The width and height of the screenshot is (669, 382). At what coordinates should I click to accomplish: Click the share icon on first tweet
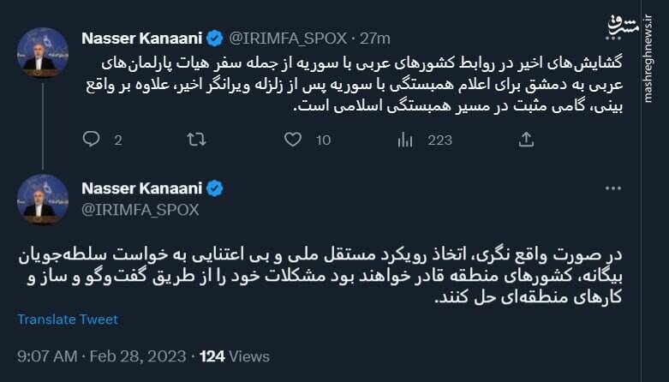coord(527,139)
